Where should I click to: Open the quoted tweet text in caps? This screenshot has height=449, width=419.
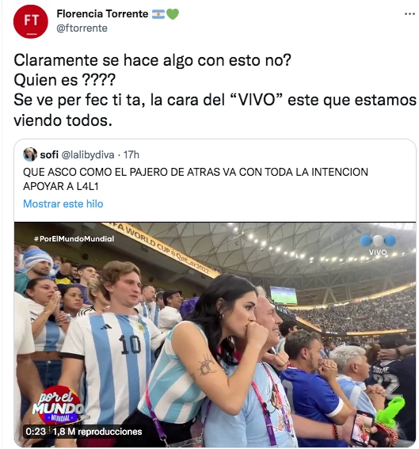click(196, 179)
